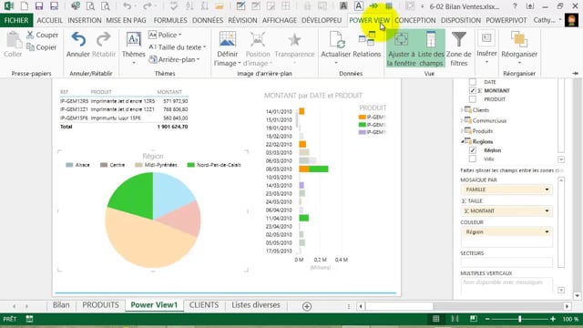
Task: Select the CLIENTS sheet tab
Action: pyautogui.click(x=204, y=305)
